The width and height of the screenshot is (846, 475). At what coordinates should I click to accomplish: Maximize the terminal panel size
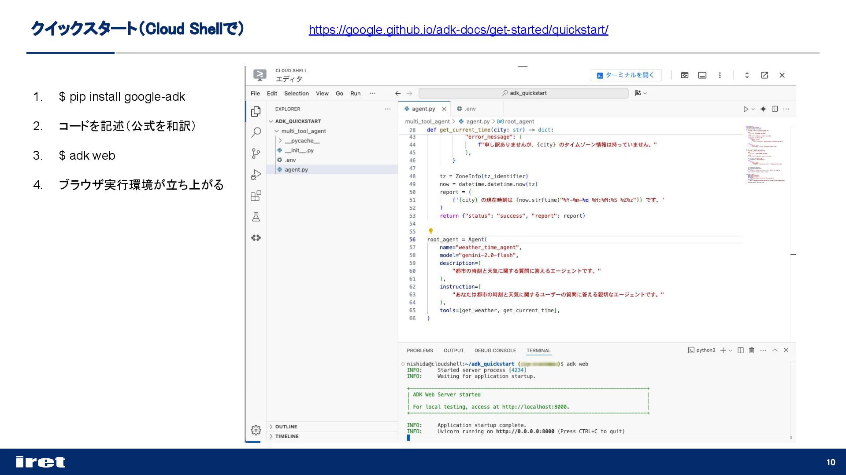[775, 351]
